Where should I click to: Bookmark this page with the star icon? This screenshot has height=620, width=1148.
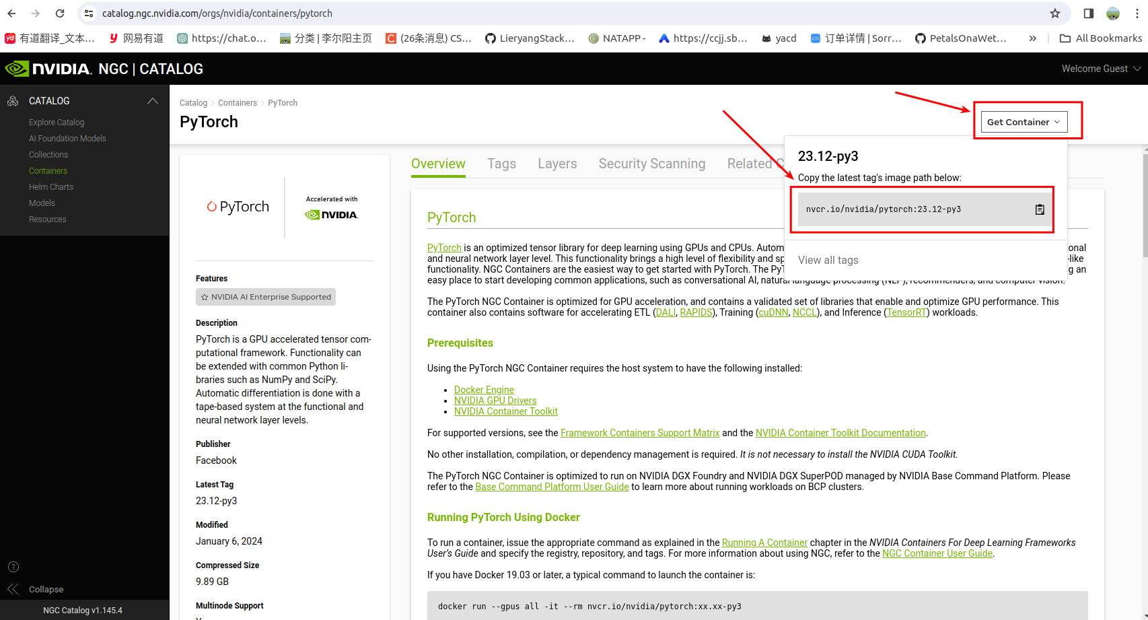1055,13
